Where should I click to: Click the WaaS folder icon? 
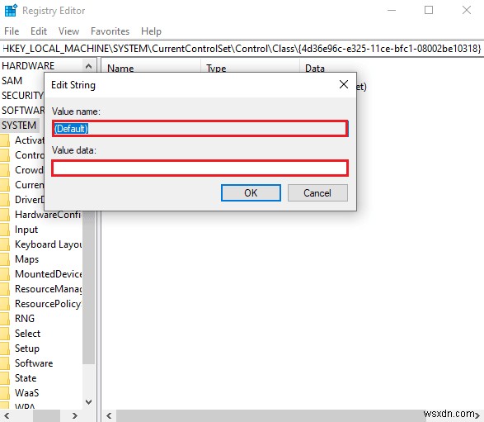click(5, 392)
